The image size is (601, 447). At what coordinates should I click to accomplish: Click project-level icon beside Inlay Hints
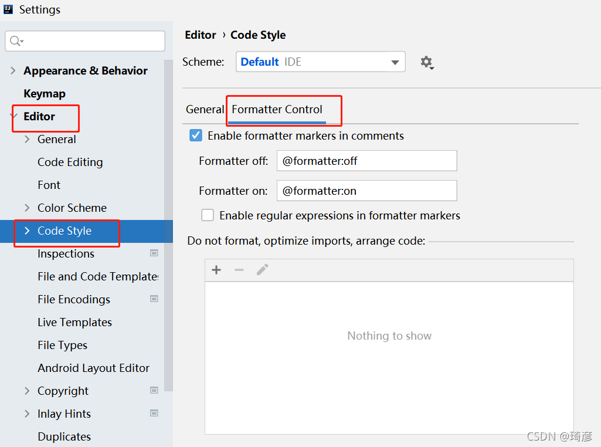click(154, 414)
